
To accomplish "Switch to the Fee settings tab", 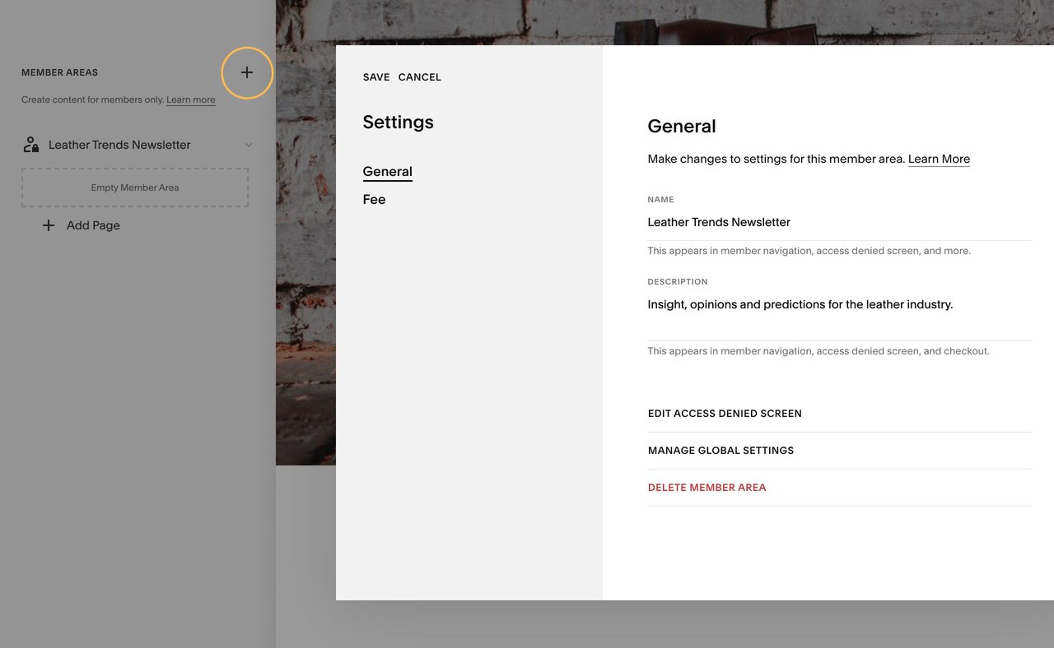I will click(374, 199).
